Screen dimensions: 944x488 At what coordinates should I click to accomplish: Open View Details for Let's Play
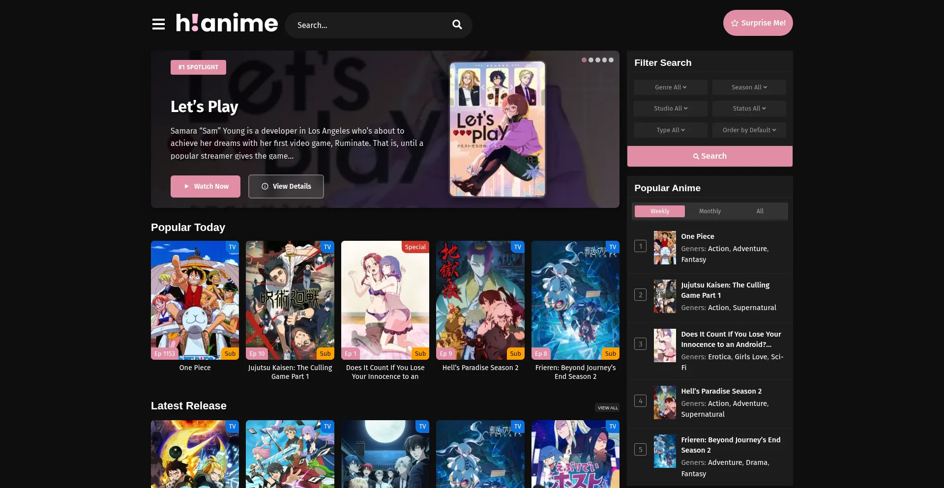pos(286,186)
